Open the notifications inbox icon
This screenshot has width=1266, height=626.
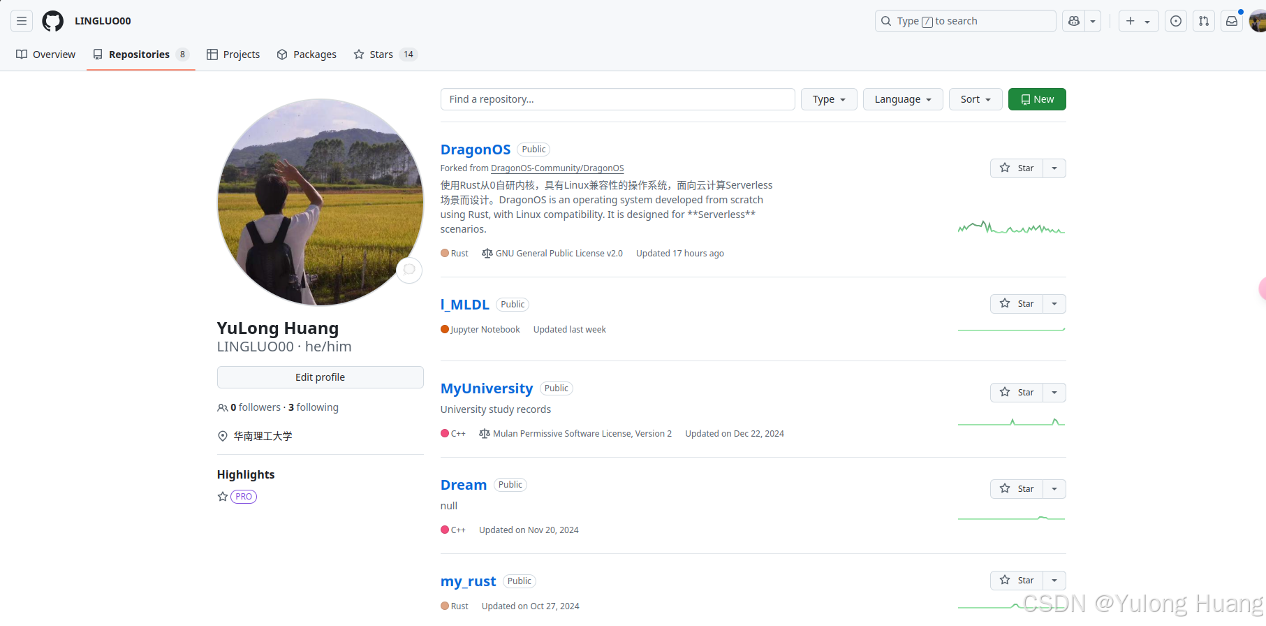1232,21
